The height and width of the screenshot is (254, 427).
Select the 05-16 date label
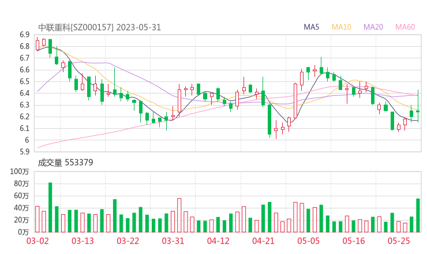[x=354, y=241]
